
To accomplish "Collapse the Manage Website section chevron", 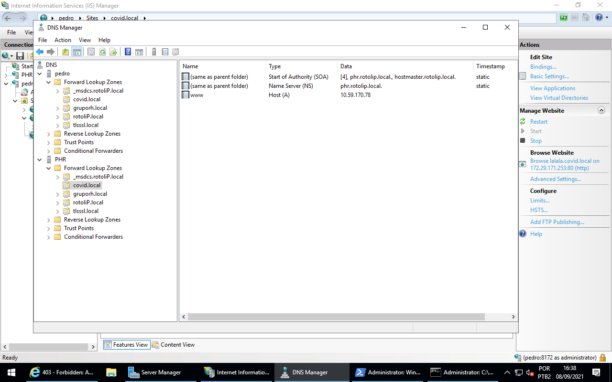I will 601,110.
